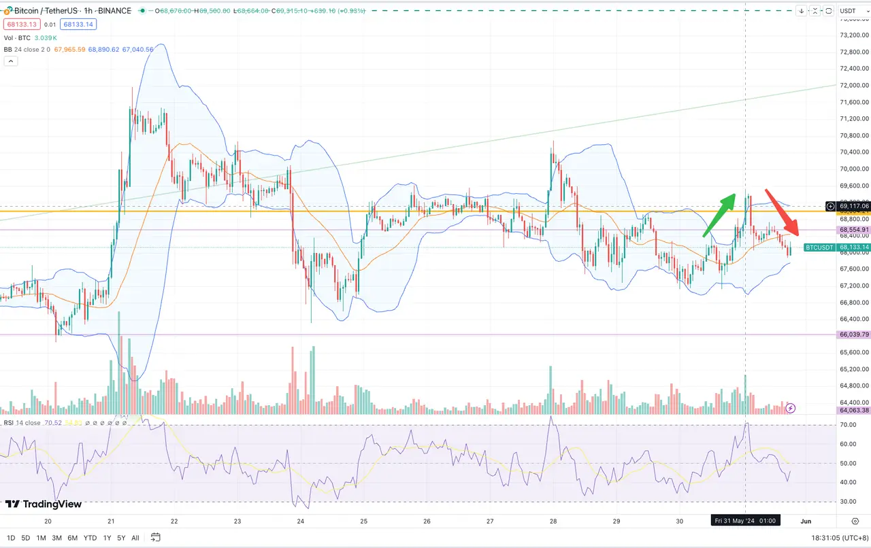
Task: Collapse the indicator legend with the chevron button
Action: [10, 61]
